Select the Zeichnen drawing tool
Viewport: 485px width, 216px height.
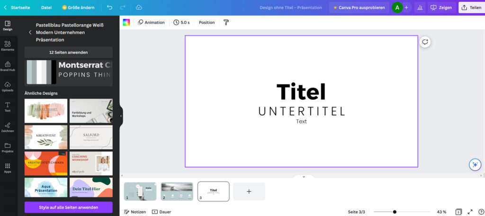(x=8, y=127)
